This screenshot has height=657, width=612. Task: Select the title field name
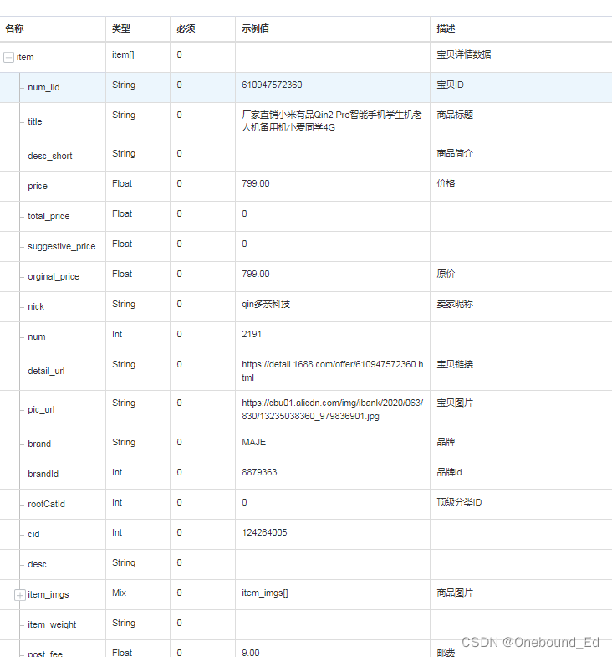pyautogui.click(x=35, y=121)
